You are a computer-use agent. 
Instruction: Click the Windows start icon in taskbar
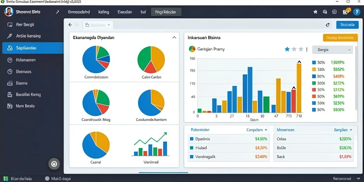coord(6,178)
